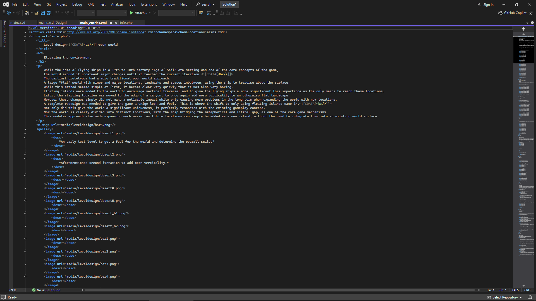Image resolution: width=536 pixels, height=301 pixels.
Task: Collapse the title element fold marker
Action: 25,40
